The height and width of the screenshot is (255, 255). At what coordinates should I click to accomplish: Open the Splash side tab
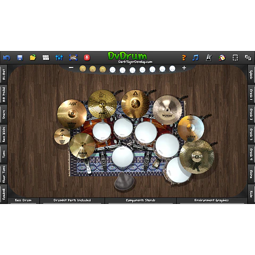(x=251, y=74)
